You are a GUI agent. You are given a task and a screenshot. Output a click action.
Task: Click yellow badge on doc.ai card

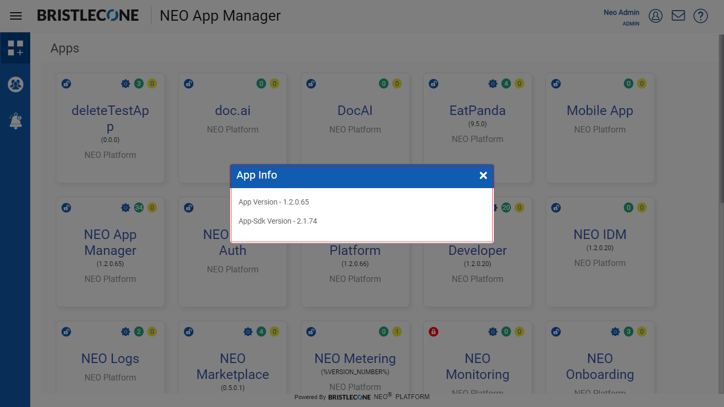(275, 83)
